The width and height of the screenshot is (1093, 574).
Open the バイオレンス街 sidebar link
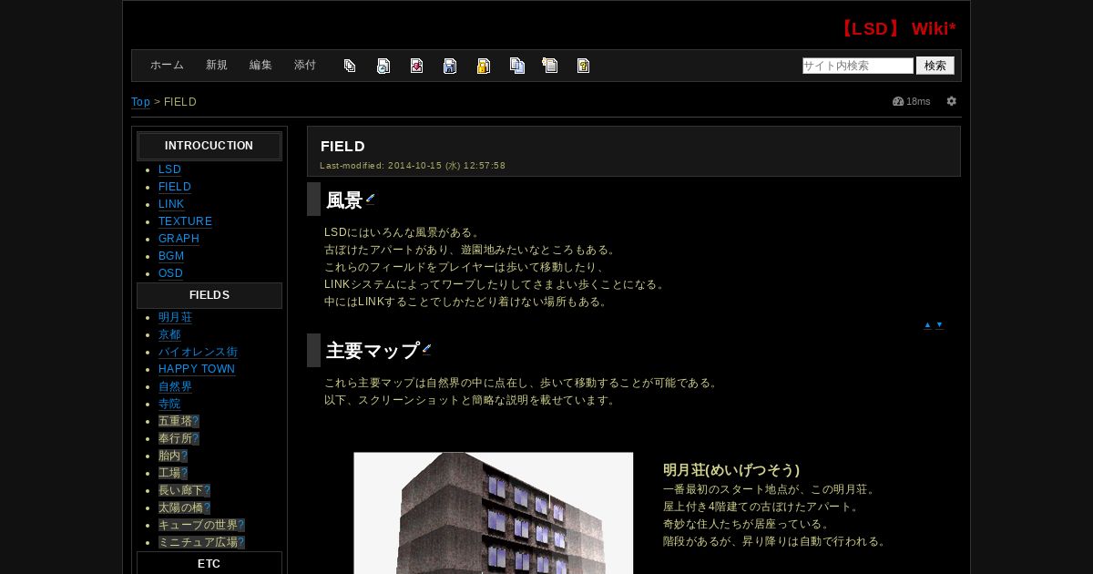coord(198,352)
